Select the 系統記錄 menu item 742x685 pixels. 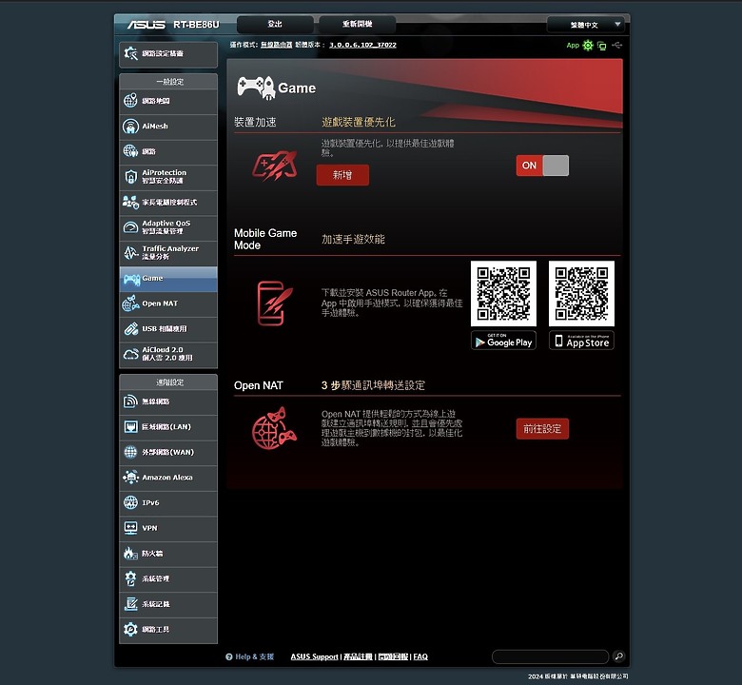tap(168, 604)
